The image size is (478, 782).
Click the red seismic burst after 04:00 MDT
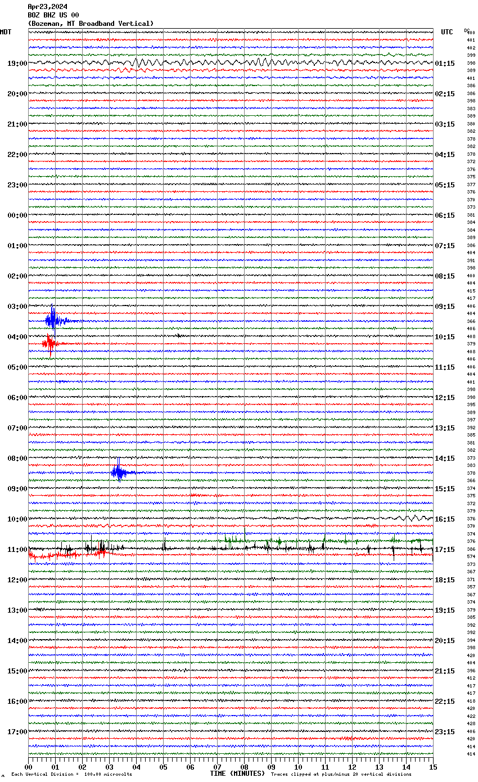49,343
